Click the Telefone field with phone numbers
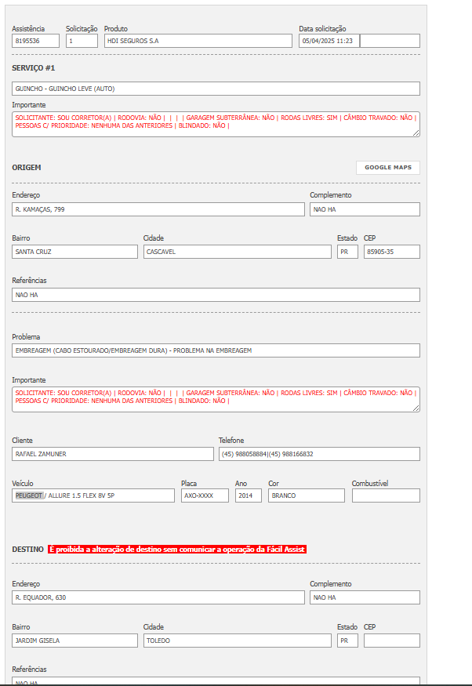This screenshot has height=686, width=472. tap(319, 454)
